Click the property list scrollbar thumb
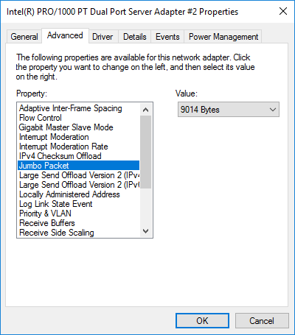The height and width of the screenshot is (335, 295). click(x=145, y=152)
